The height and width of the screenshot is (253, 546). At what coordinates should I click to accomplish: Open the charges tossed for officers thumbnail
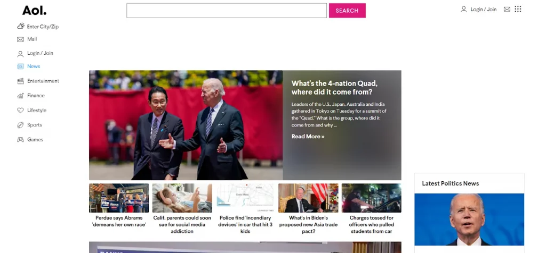[372, 198]
